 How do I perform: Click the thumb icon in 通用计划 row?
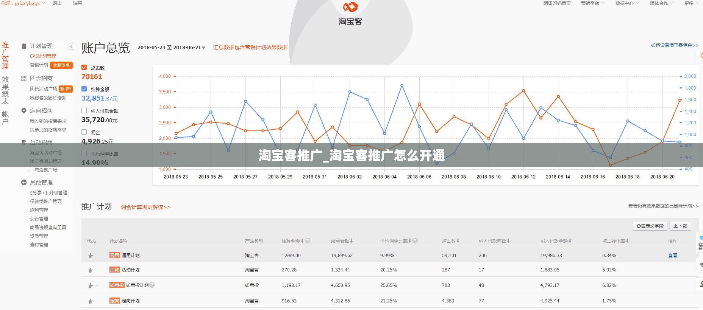click(x=91, y=256)
